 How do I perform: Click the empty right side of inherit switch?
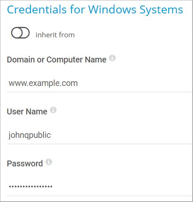coord(26,33)
